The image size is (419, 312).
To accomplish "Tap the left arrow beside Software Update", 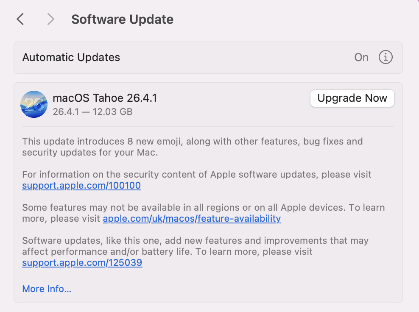I will [20, 19].
